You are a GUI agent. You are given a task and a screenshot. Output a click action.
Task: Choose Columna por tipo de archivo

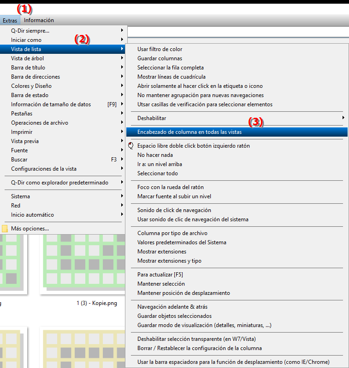click(237, 233)
